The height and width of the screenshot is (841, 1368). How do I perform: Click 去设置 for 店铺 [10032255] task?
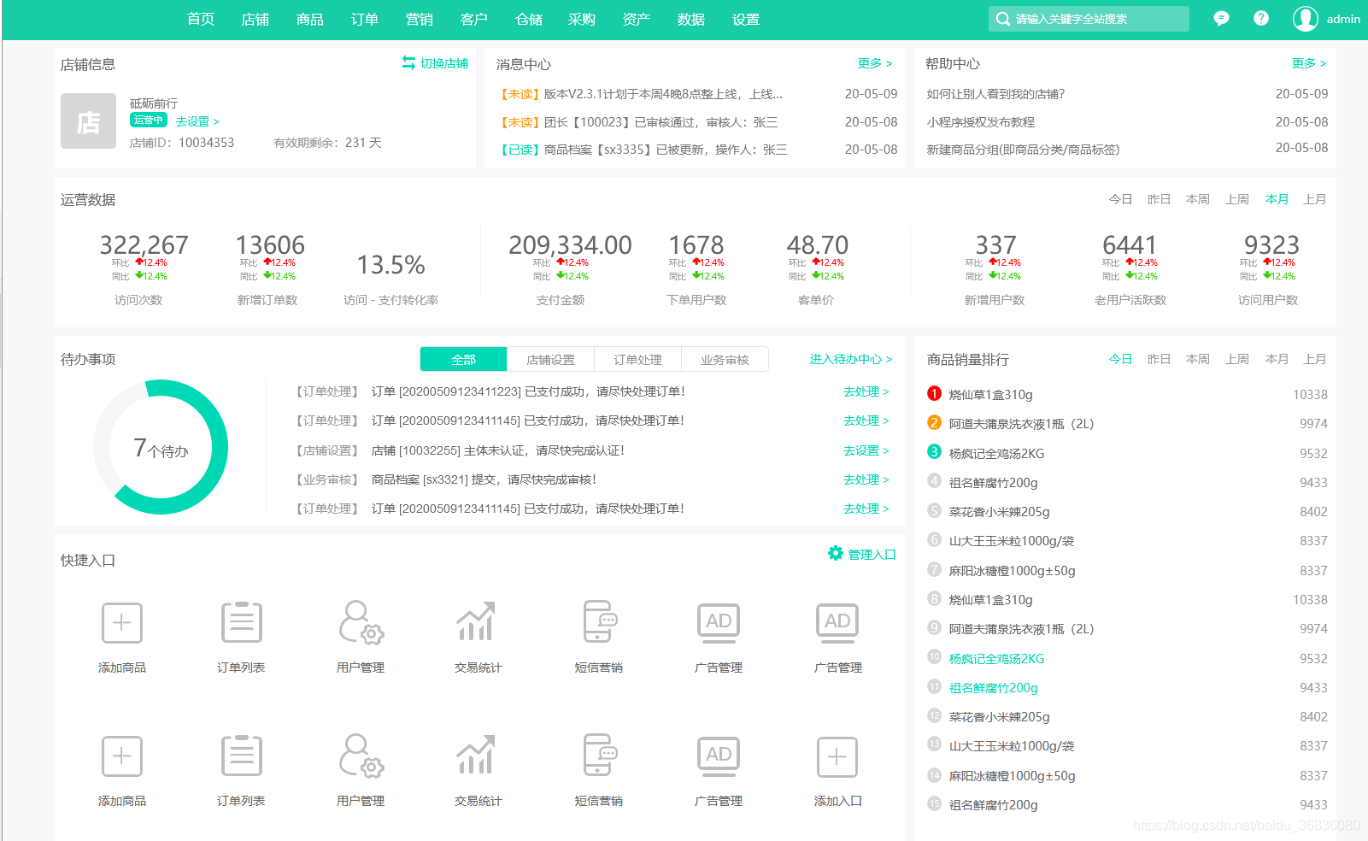tap(866, 450)
